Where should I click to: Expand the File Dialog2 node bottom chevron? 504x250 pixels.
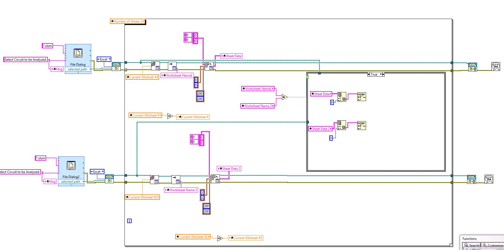pyautogui.click(x=71, y=185)
